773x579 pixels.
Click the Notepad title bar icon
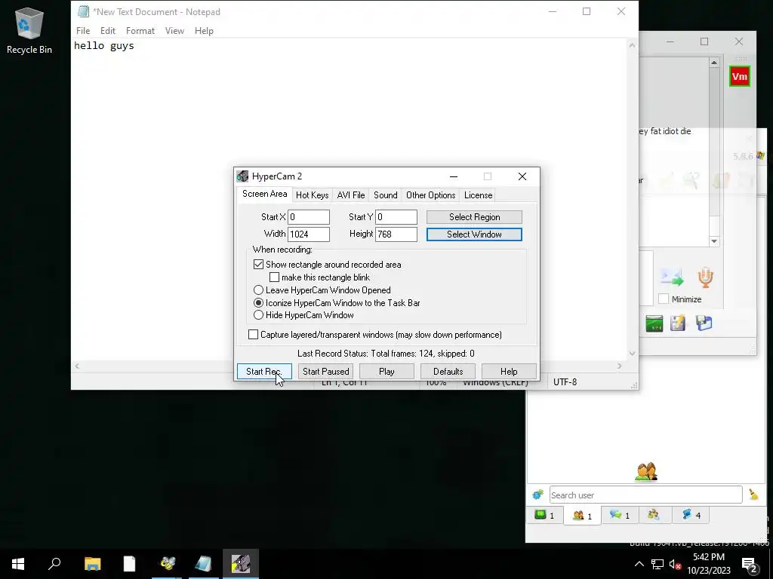point(83,11)
